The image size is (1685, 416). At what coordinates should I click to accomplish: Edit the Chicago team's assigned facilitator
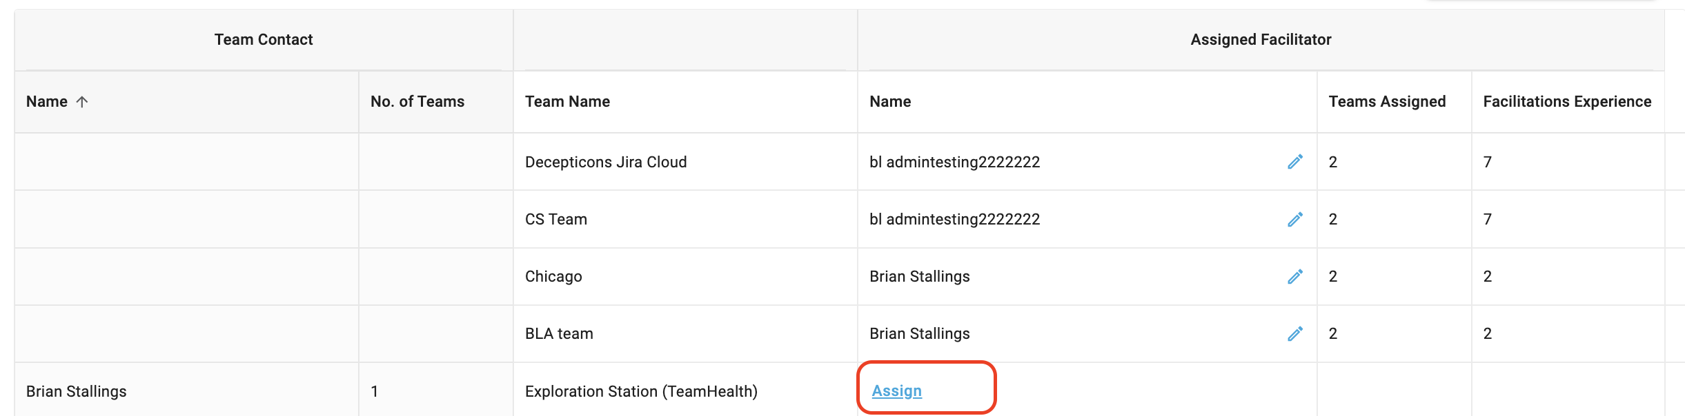coord(1294,276)
